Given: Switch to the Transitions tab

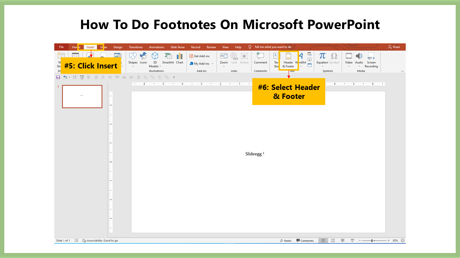Looking at the screenshot, I should [136, 47].
